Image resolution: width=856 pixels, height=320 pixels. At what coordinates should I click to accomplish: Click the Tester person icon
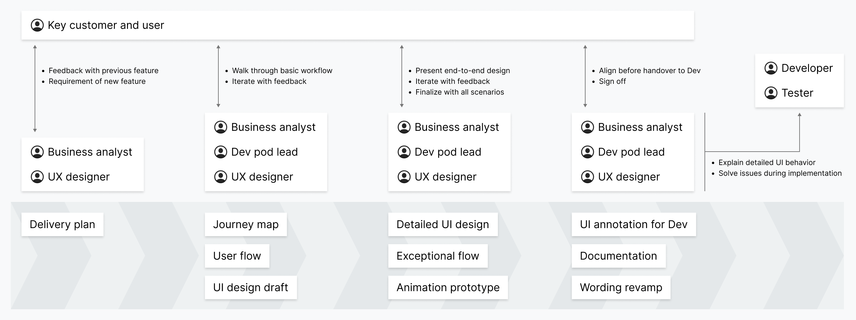tap(771, 93)
